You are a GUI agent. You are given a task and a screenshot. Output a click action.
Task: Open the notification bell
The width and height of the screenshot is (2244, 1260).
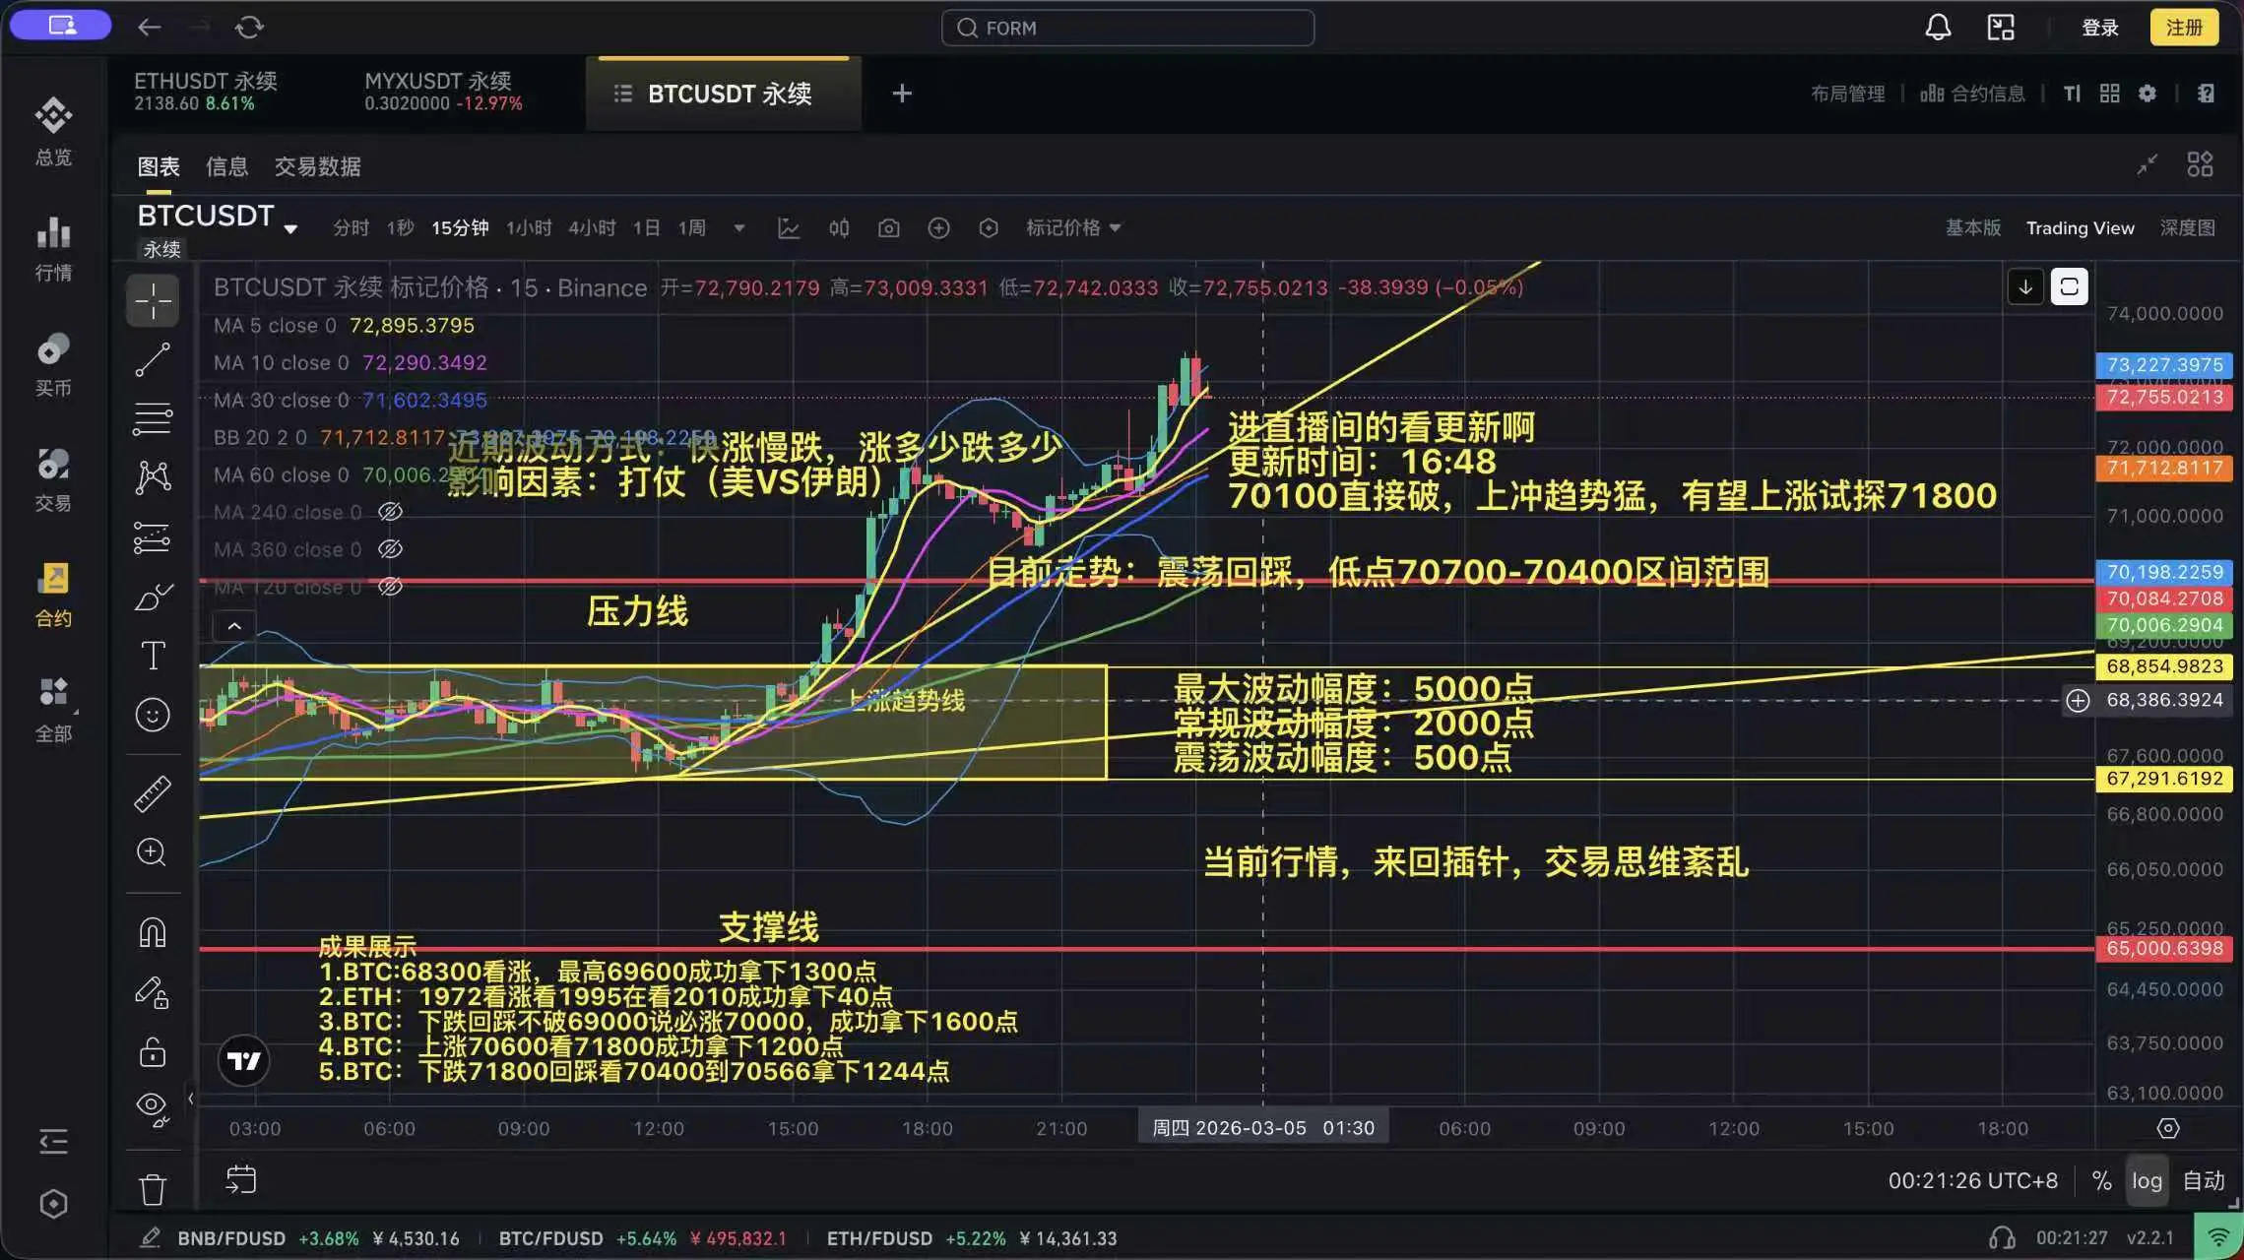coord(1938,28)
